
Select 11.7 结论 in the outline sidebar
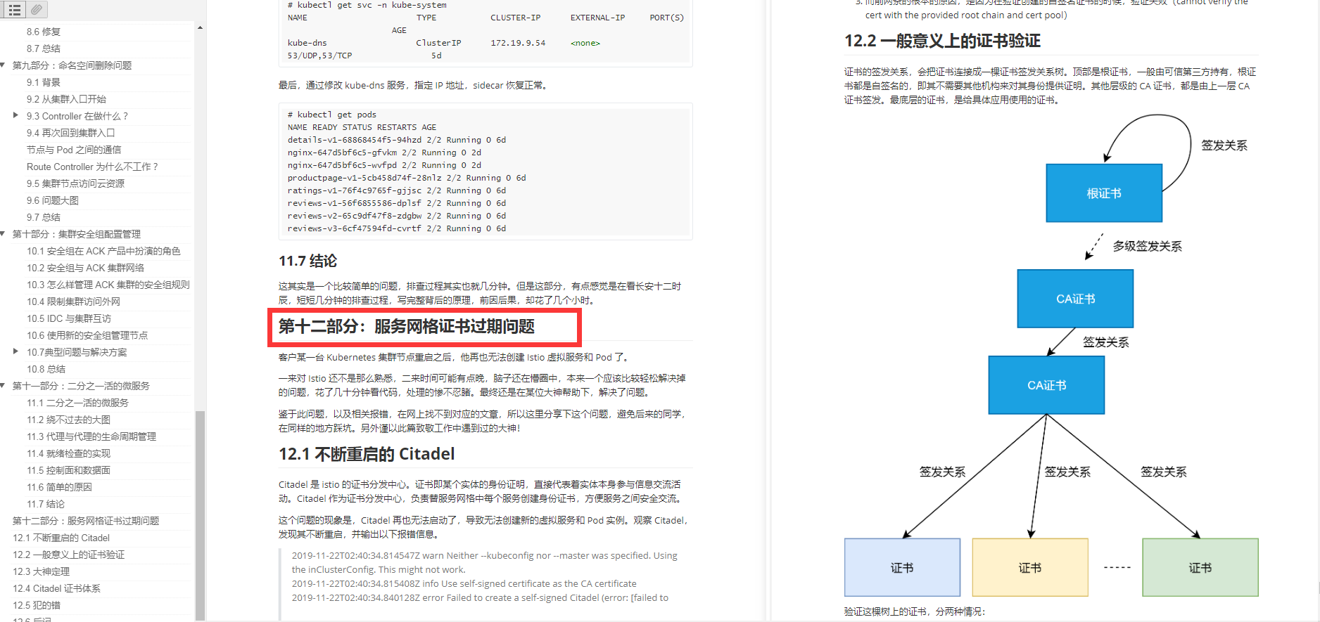(x=46, y=504)
